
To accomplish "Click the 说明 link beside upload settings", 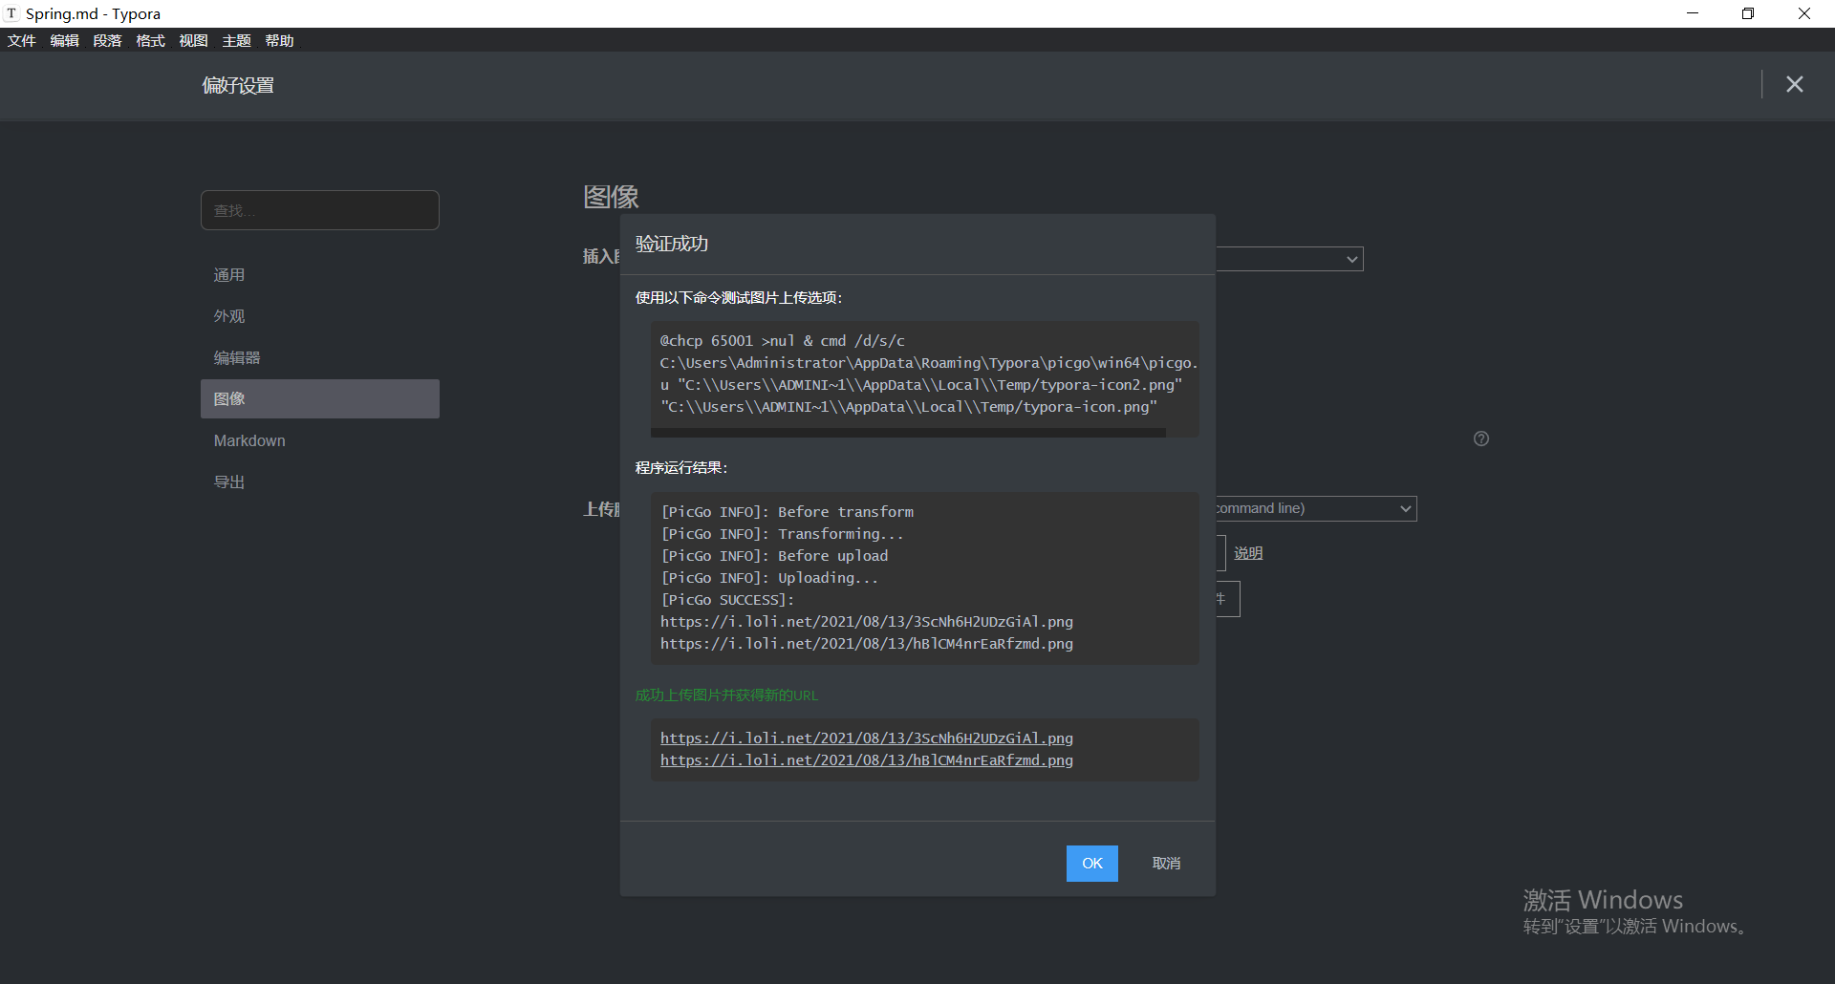I will (1247, 553).
